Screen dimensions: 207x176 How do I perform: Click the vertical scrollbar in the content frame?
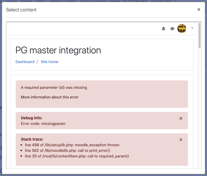(200, 36)
